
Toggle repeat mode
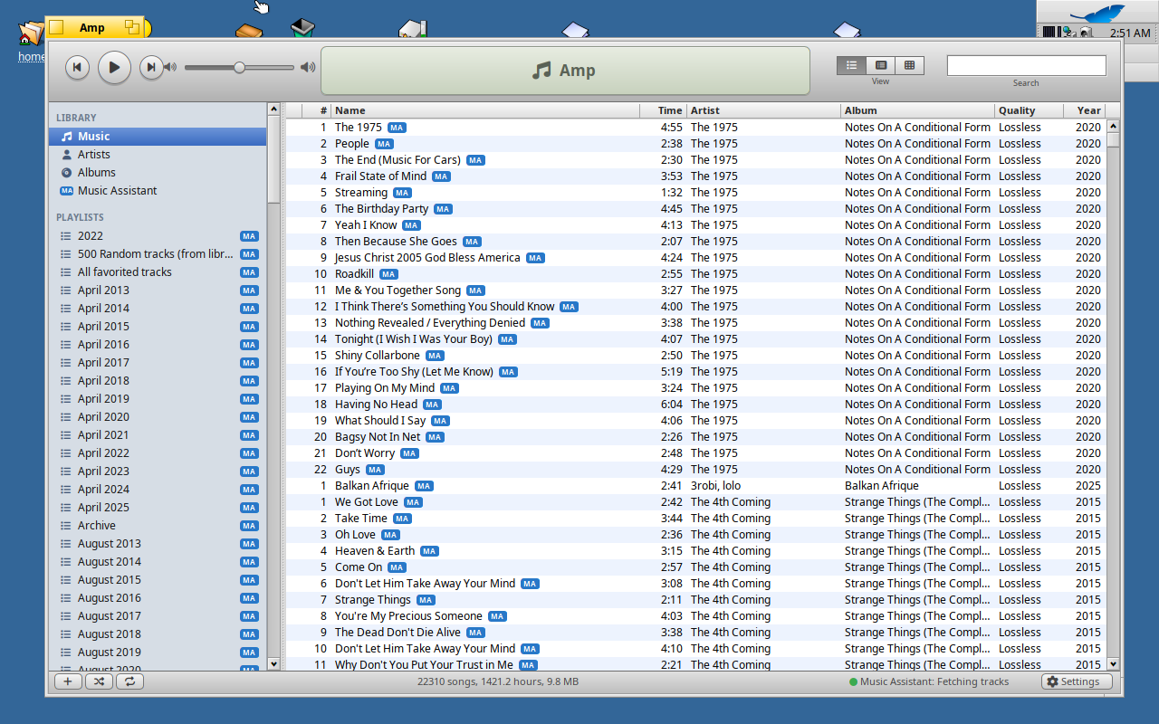click(129, 681)
